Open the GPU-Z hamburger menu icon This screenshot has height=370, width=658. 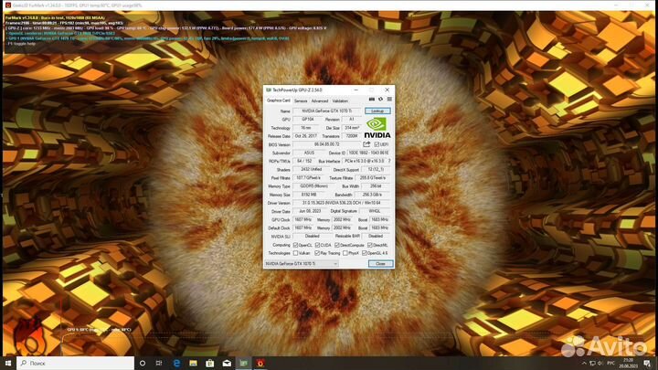coord(389,100)
